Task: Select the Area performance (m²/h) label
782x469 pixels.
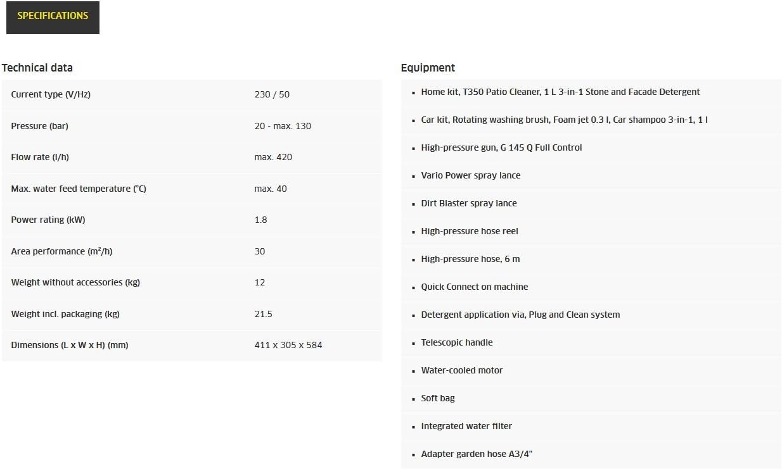Action: tap(61, 251)
